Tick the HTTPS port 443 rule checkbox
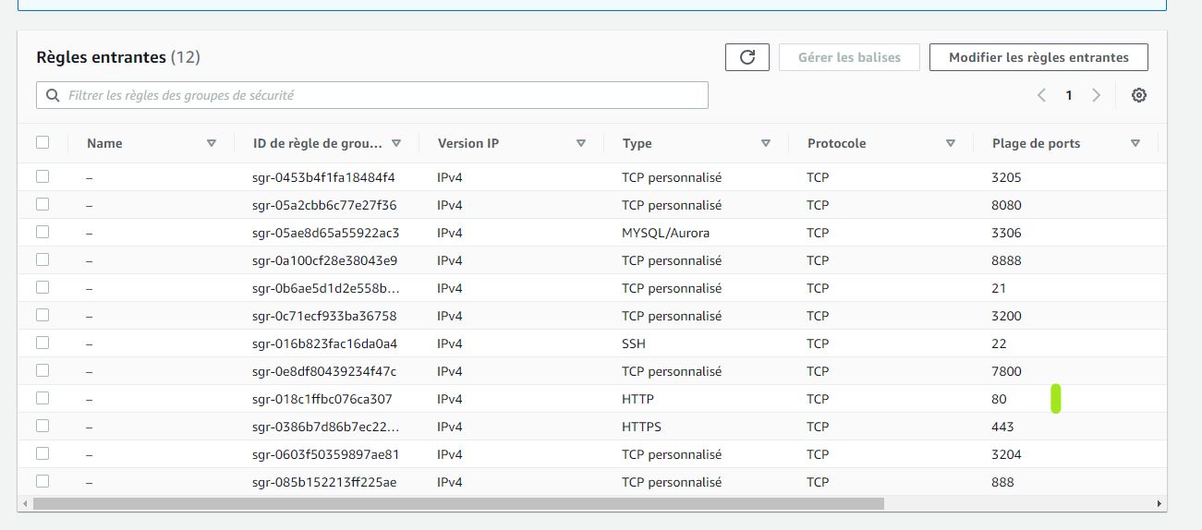 coord(42,426)
